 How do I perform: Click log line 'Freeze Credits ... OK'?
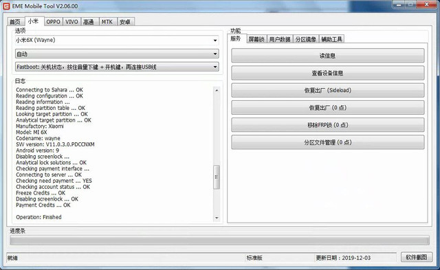point(41,193)
